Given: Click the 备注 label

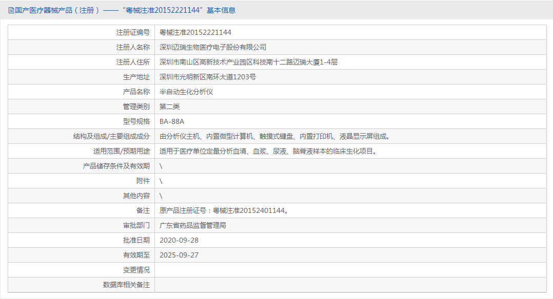Looking at the screenshot, I should [143, 210].
